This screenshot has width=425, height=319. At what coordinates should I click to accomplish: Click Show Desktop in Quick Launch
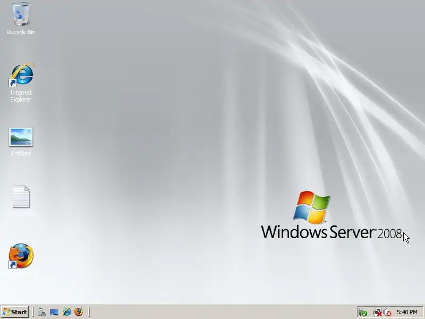tap(54, 312)
